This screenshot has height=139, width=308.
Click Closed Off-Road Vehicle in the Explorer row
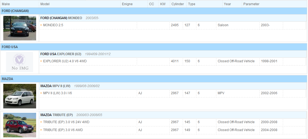click(x=236, y=61)
